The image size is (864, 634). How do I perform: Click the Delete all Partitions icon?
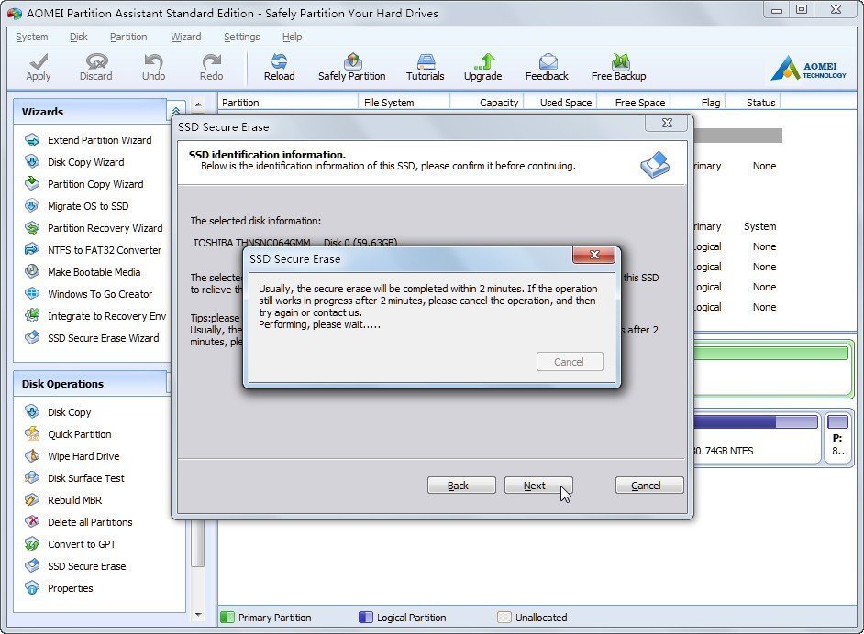tap(32, 522)
